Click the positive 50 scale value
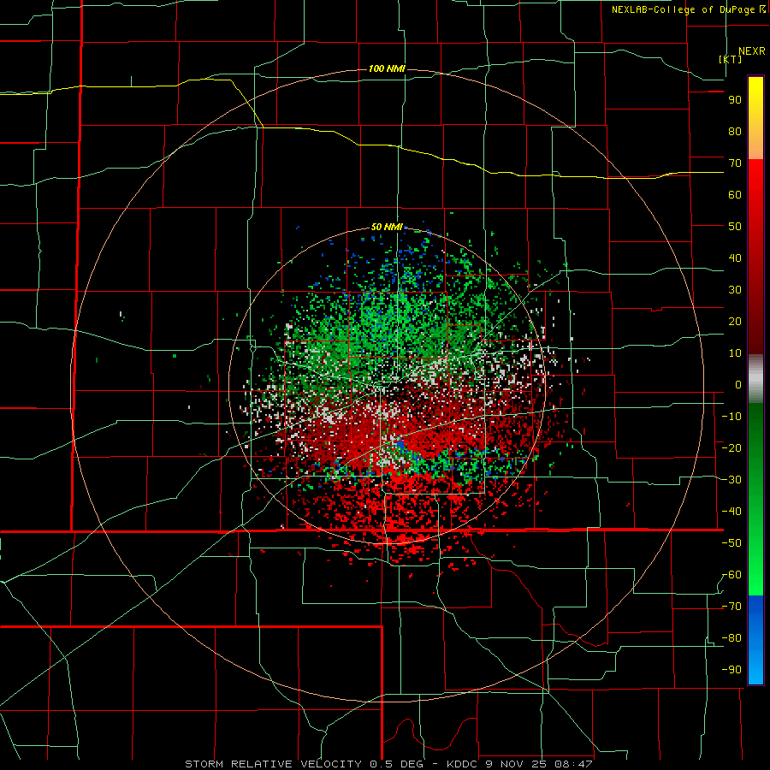This screenshot has height=770, width=770. click(x=735, y=227)
